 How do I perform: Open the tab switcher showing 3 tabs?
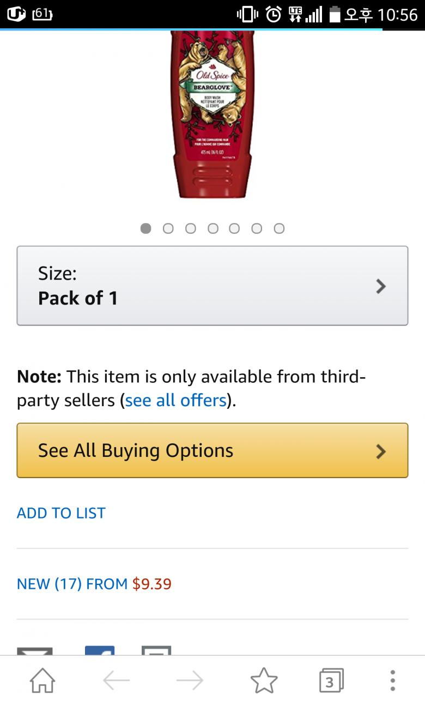pos(331,680)
